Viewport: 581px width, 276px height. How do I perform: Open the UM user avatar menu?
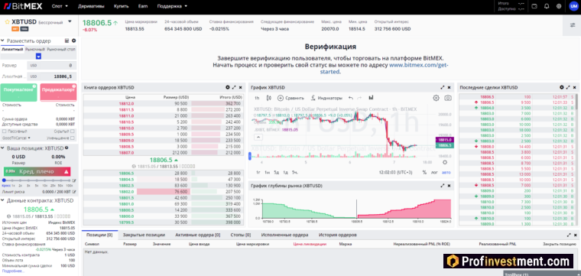pos(573,6)
